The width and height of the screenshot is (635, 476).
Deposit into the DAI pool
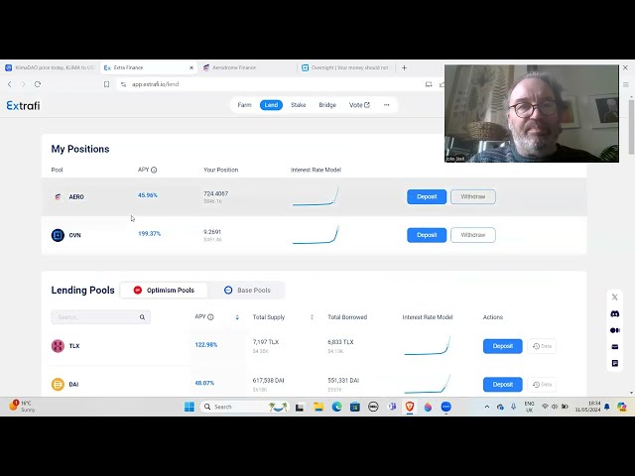[x=503, y=385]
